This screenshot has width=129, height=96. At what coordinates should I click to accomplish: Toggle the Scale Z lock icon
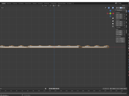(124, 35)
